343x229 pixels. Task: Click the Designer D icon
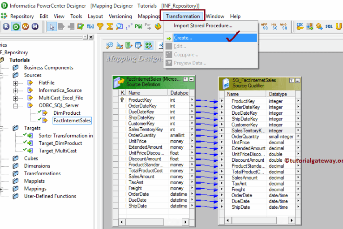(x=16, y=26)
